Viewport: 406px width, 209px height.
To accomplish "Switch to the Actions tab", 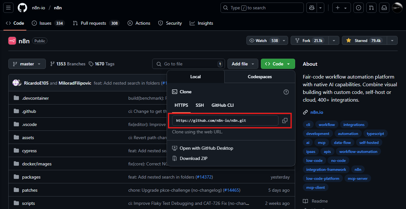I will [x=139, y=23].
